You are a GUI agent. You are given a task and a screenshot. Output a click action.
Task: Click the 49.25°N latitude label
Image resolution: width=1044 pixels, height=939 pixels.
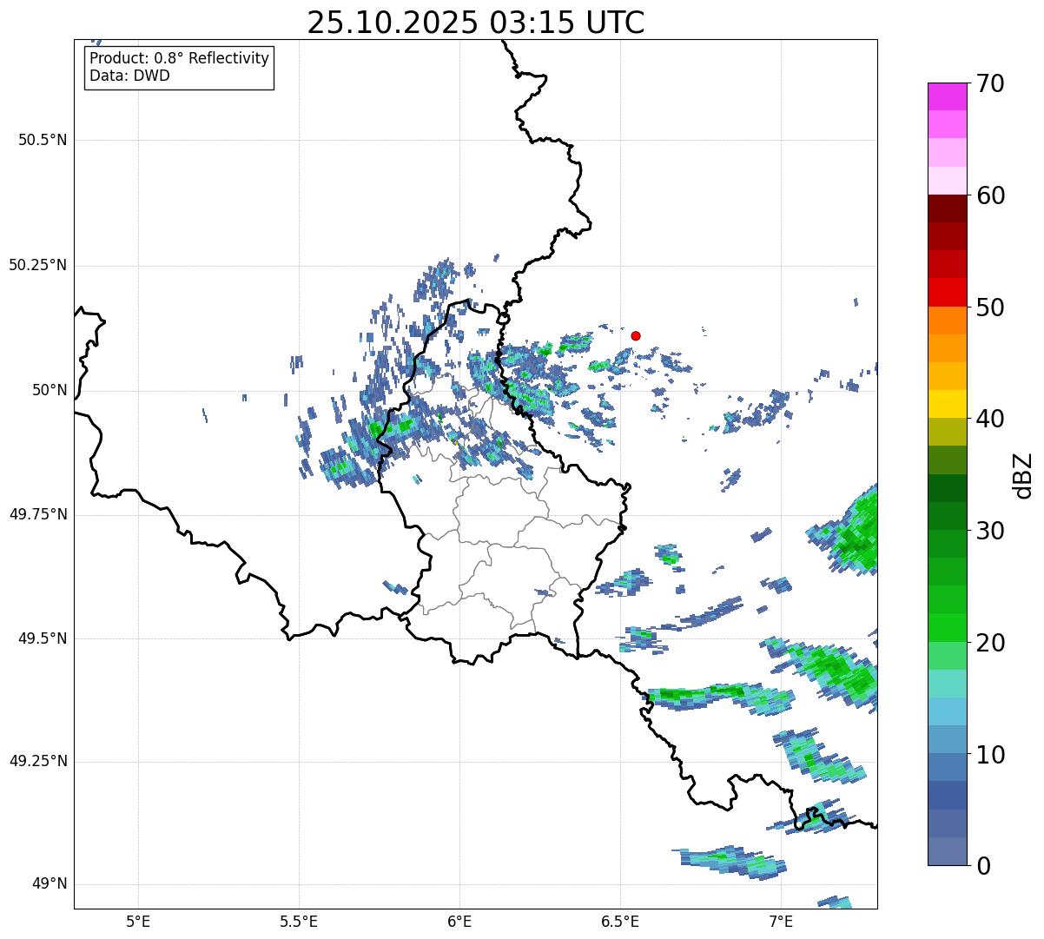coord(38,761)
